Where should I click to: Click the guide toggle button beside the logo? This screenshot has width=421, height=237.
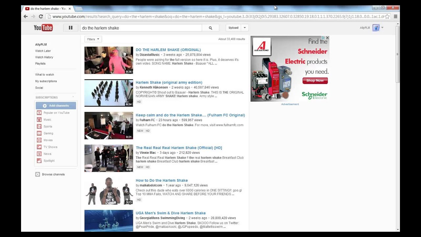[70, 28]
